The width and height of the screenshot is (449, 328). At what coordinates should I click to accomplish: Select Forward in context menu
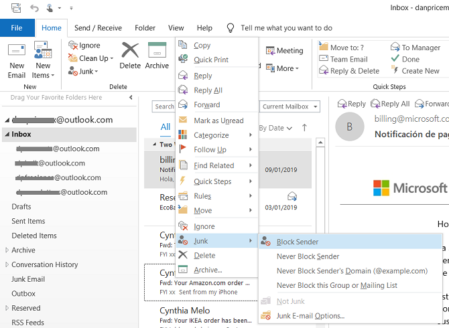tap(217, 104)
